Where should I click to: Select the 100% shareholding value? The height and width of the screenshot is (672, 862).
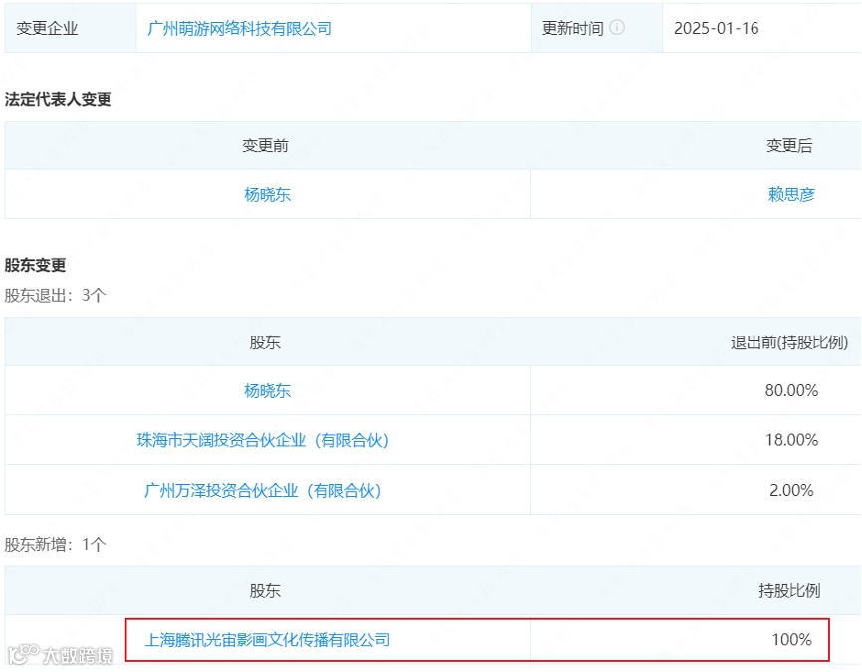click(791, 639)
